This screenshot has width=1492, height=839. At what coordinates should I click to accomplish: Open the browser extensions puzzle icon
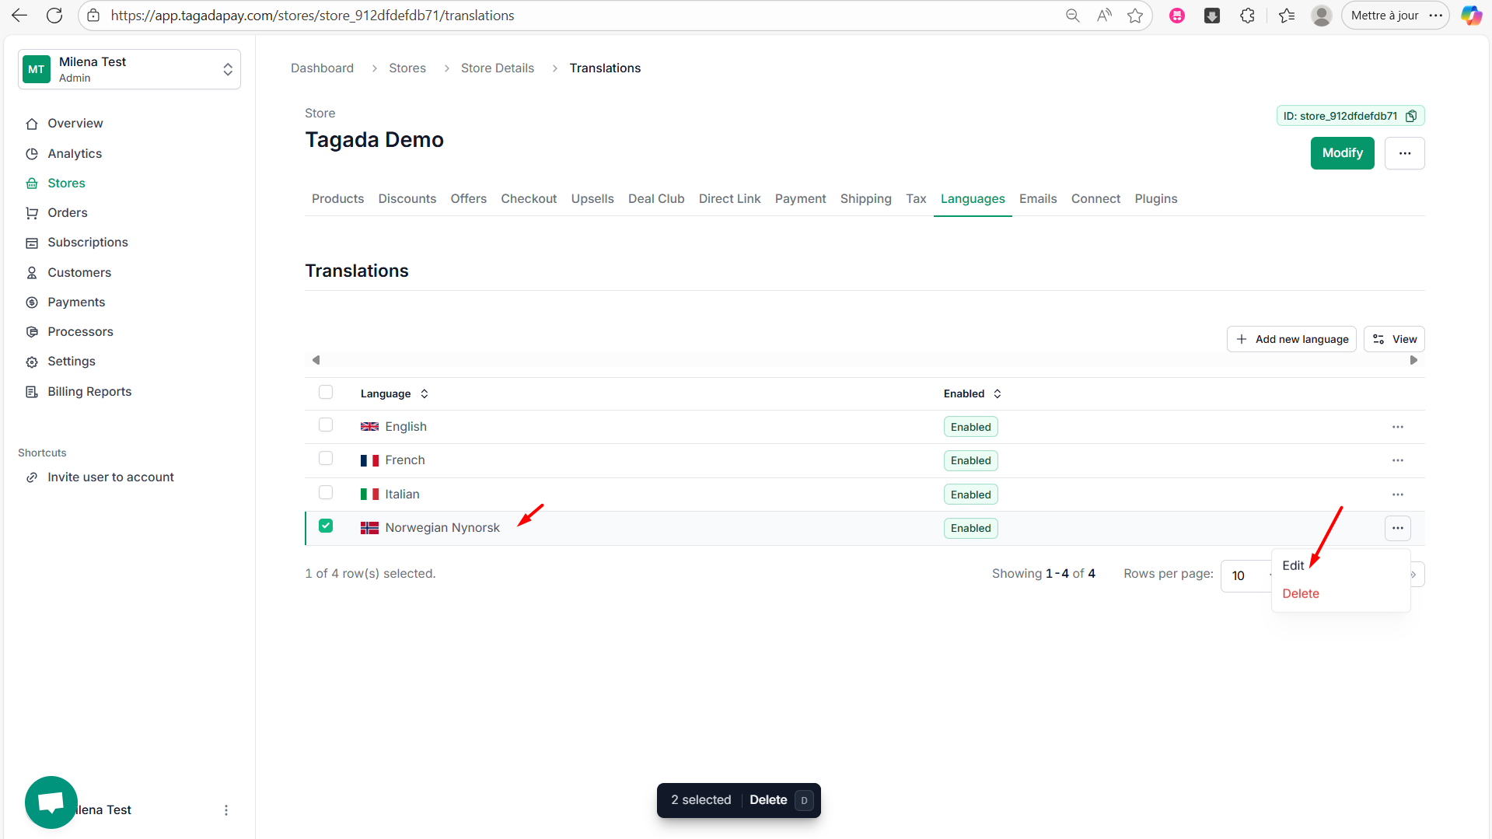pos(1247,16)
